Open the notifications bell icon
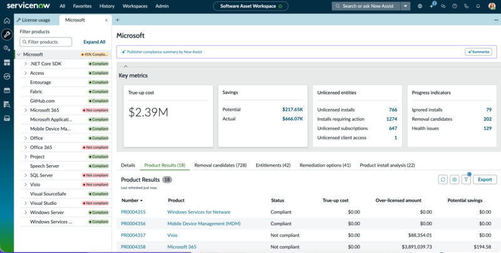 [x=478, y=6]
